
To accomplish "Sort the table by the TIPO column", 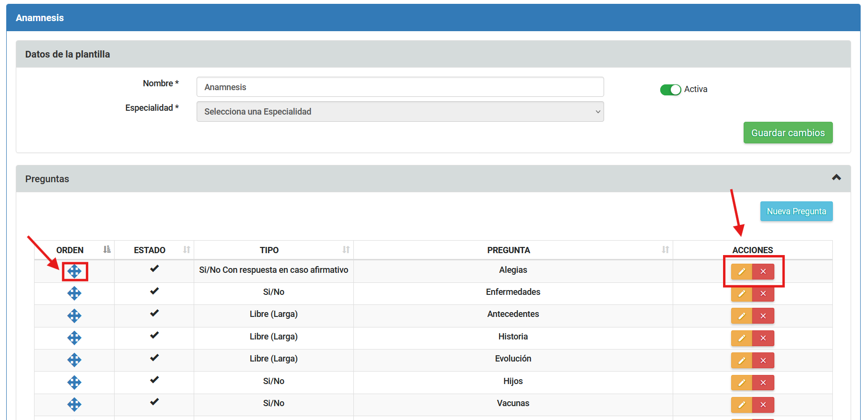I will [x=269, y=250].
